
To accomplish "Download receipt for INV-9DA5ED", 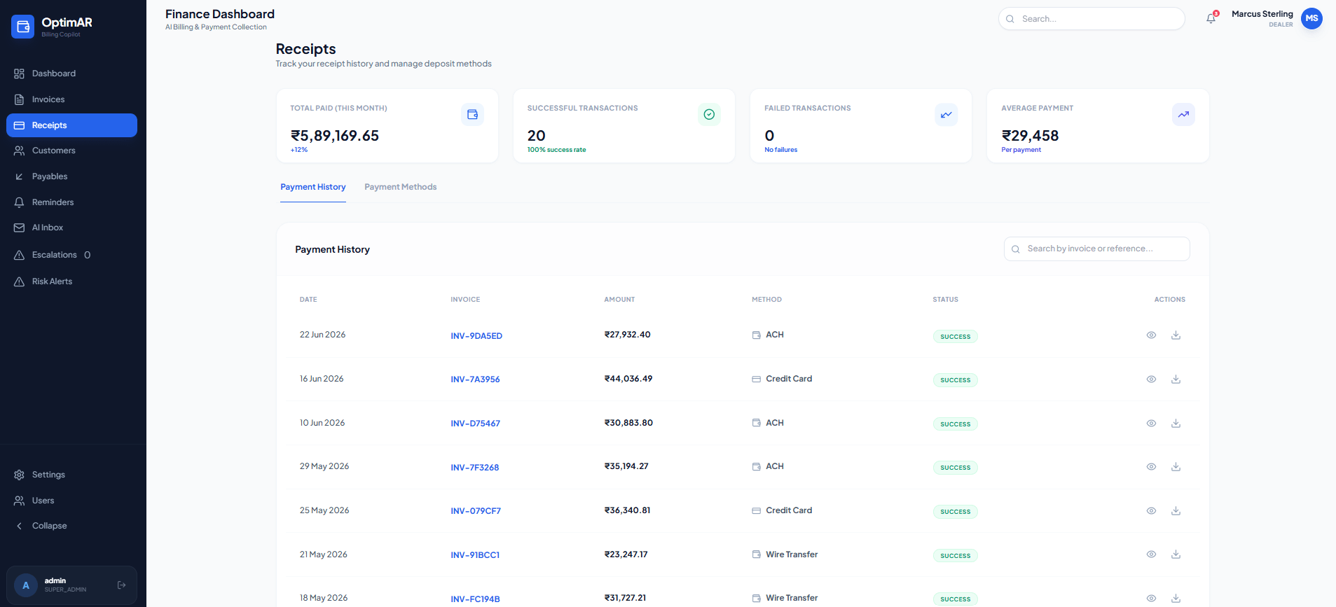I will coord(1176,335).
